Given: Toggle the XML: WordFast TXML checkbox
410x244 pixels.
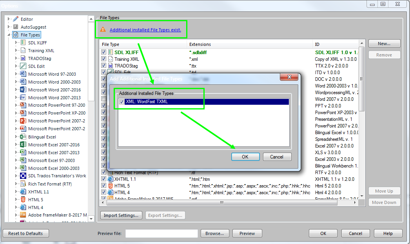Looking at the screenshot, I should 122,102.
